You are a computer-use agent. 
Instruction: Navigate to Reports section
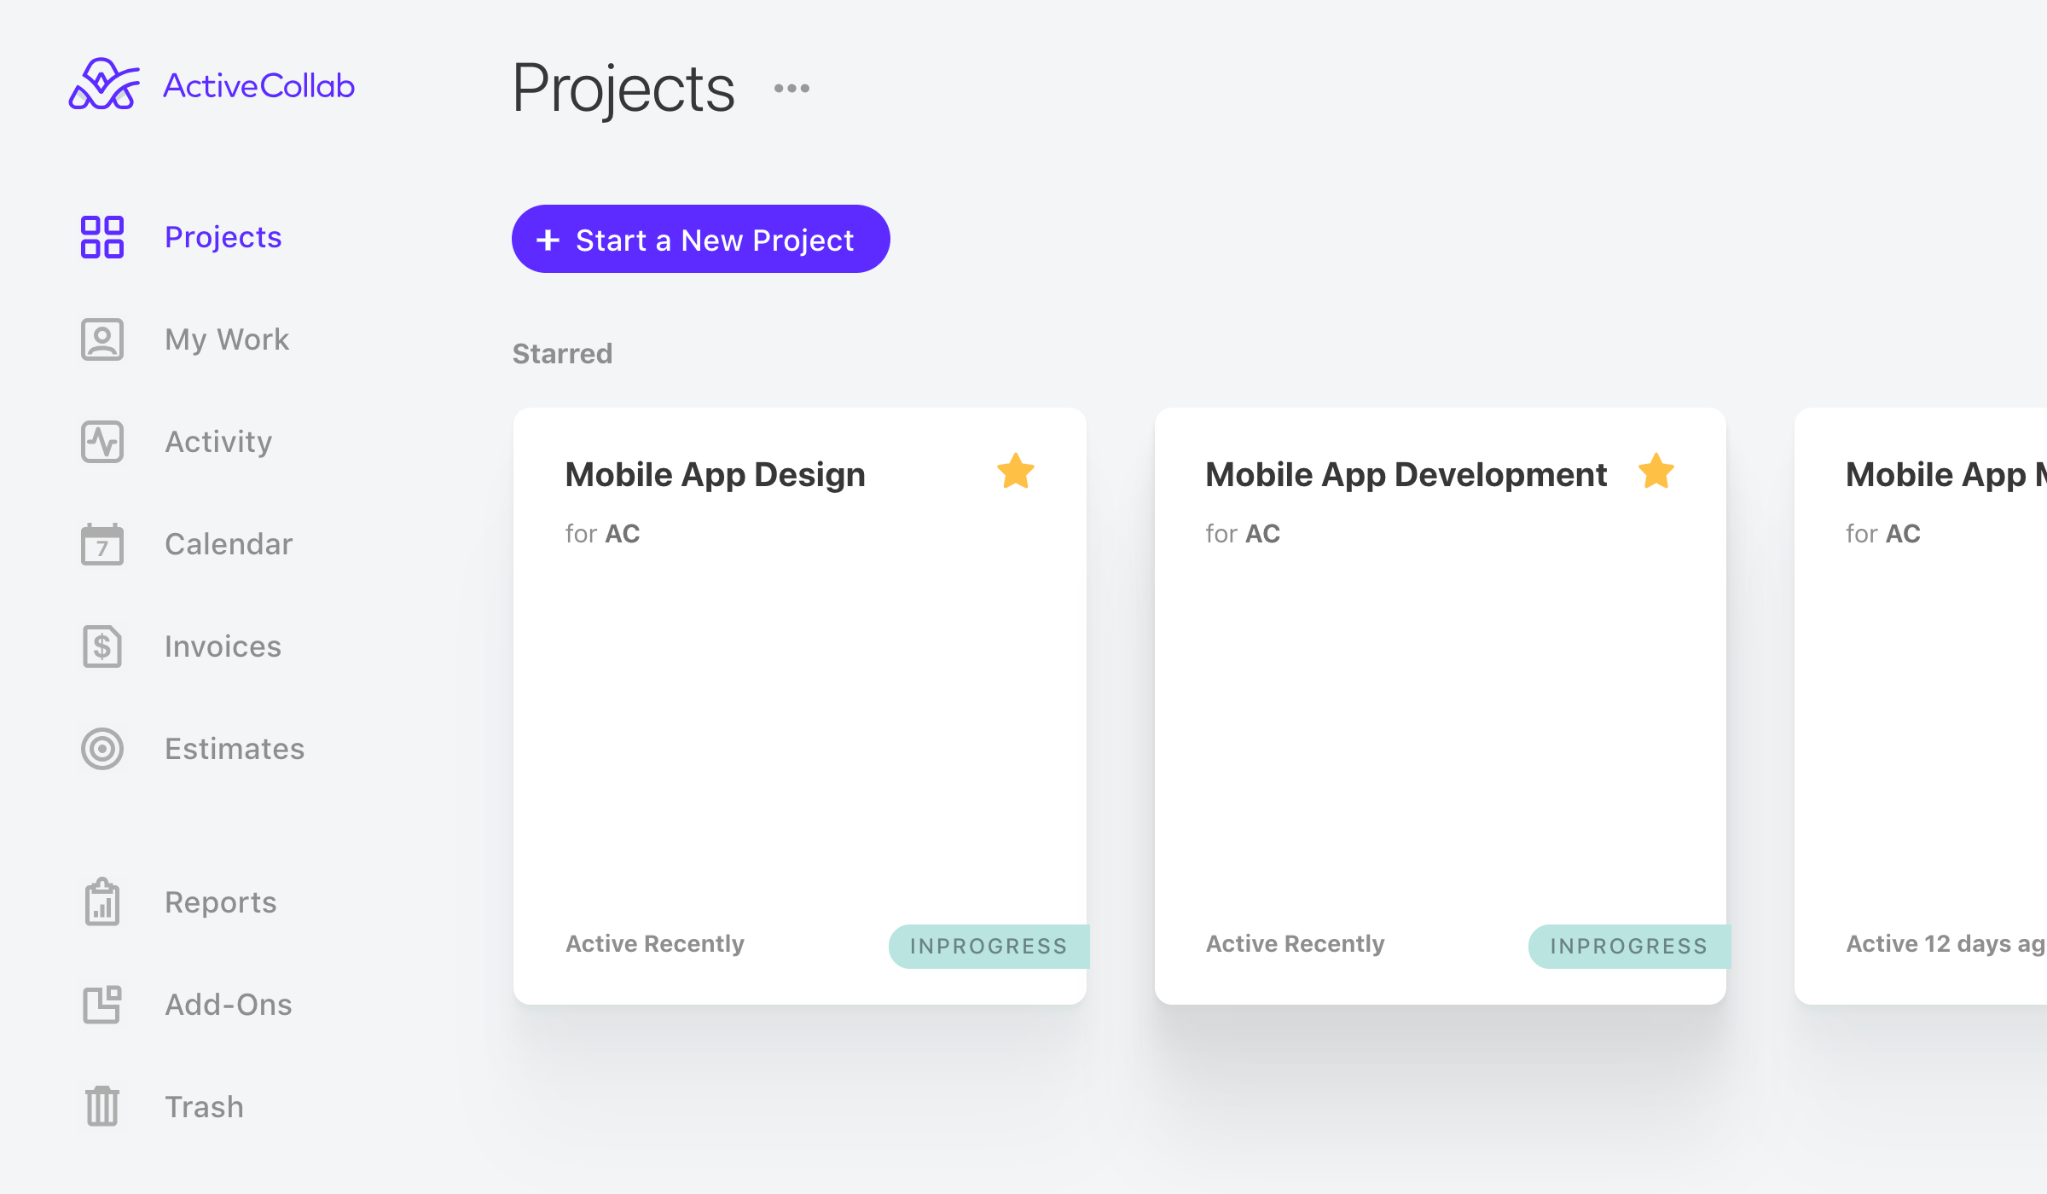click(220, 901)
